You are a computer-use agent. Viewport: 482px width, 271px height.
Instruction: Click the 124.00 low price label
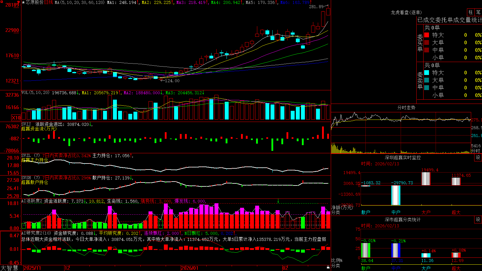pos(172,81)
